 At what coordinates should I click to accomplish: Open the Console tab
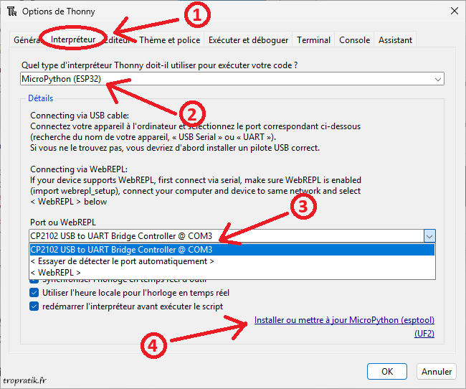click(355, 40)
